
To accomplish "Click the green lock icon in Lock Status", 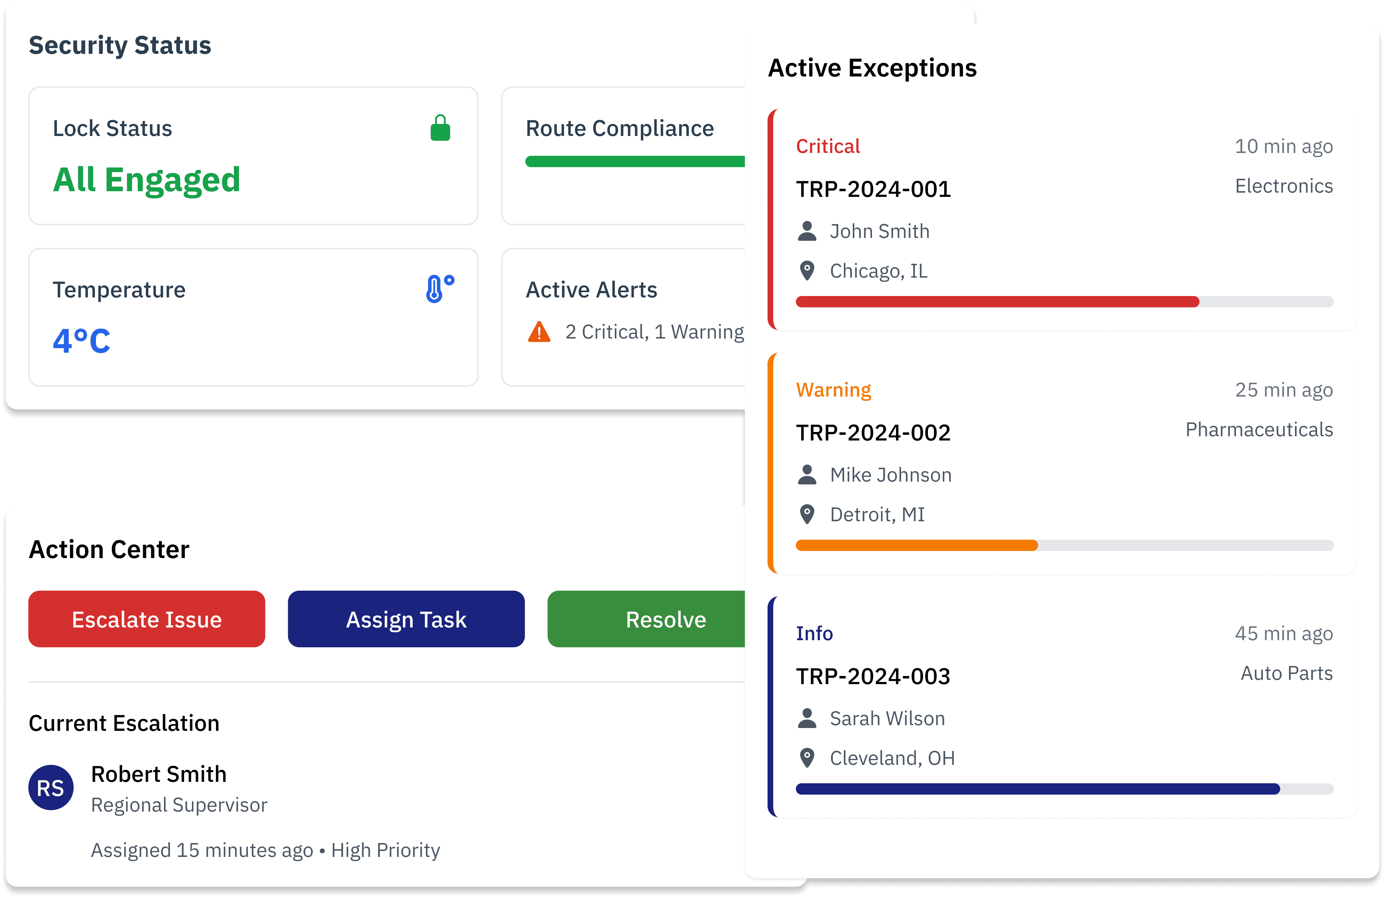I will (x=440, y=128).
